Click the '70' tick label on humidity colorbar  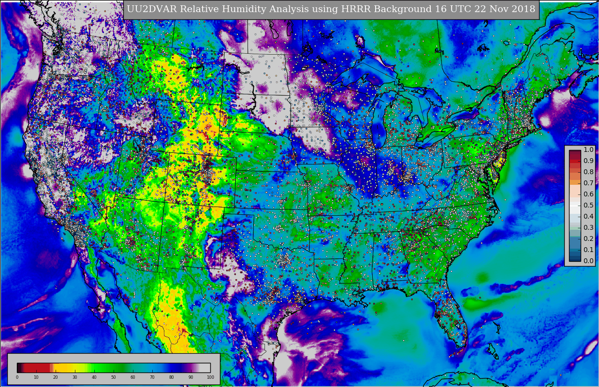point(152,377)
